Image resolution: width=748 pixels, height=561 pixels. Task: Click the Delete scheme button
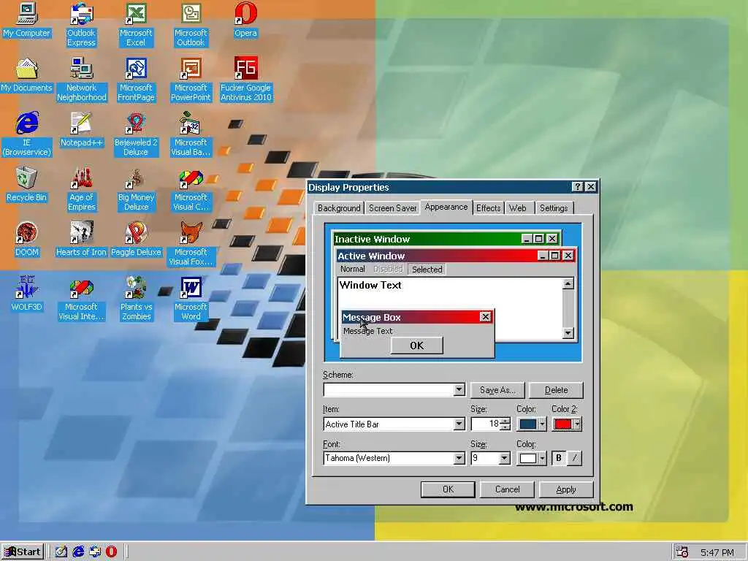(556, 390)
